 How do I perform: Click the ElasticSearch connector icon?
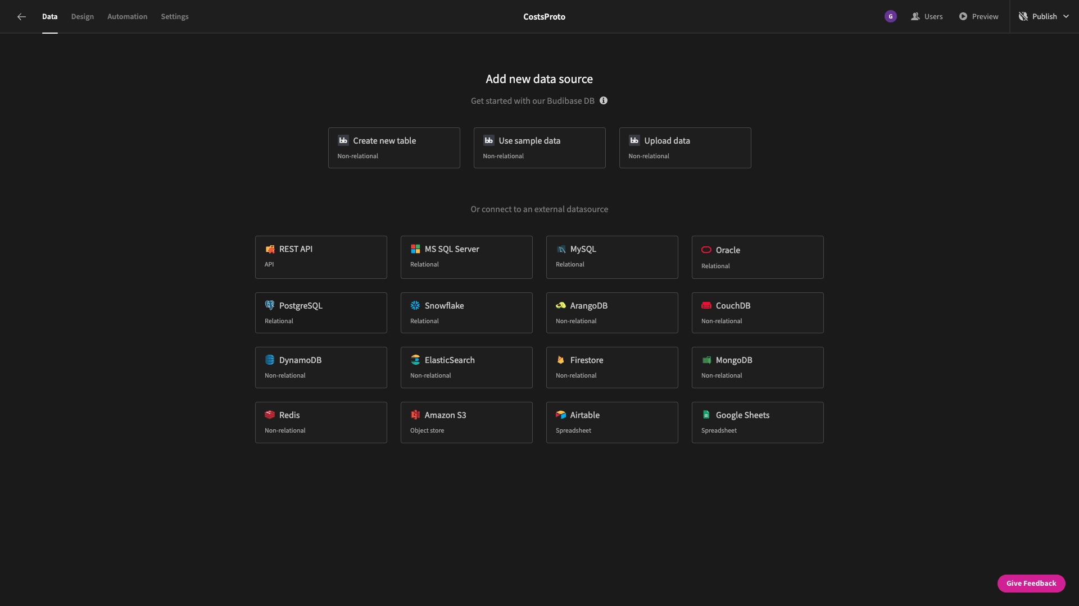pos(415,360)
